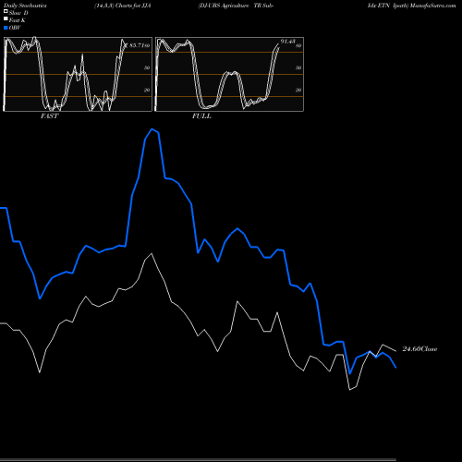Image resolution: width=462 pixels, height=462 pixels.
Task: Click the Fast K legend swatch
Action: [x=6, y=19]
